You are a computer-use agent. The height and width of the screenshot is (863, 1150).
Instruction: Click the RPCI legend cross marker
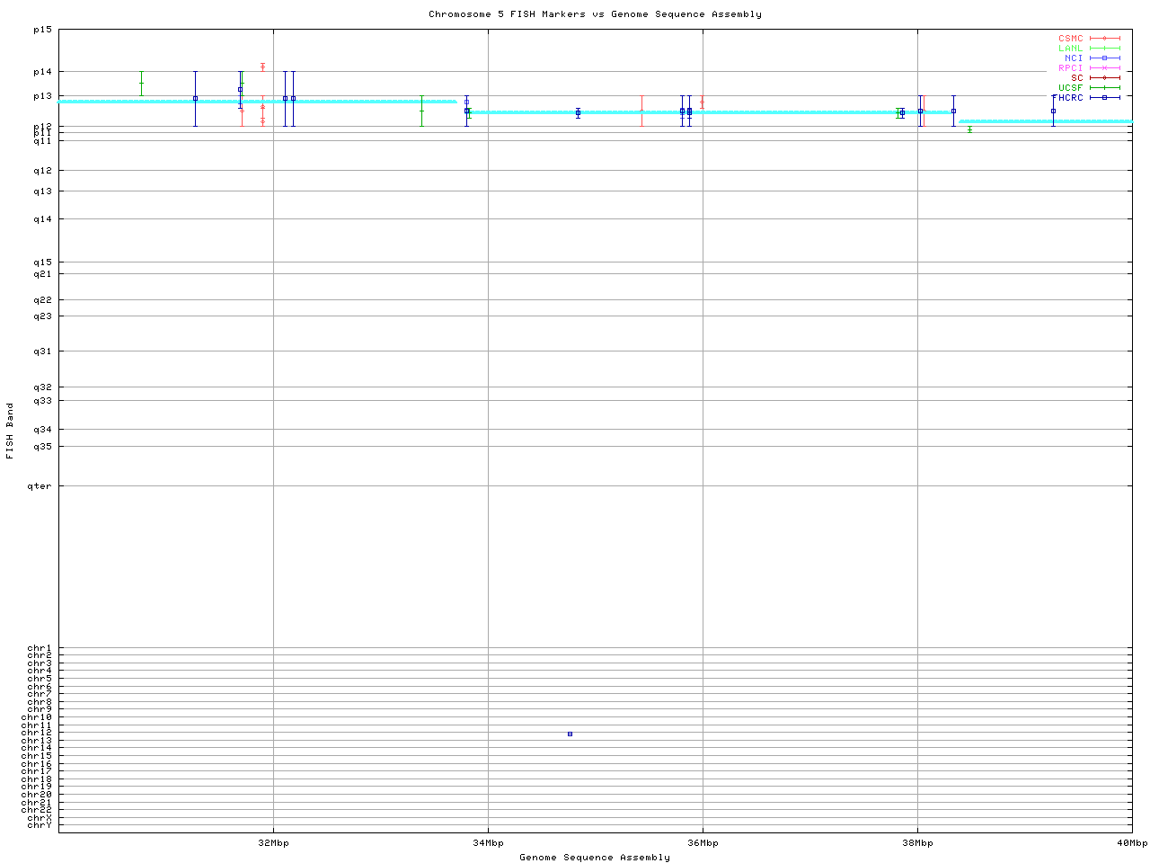(1104, 68)
